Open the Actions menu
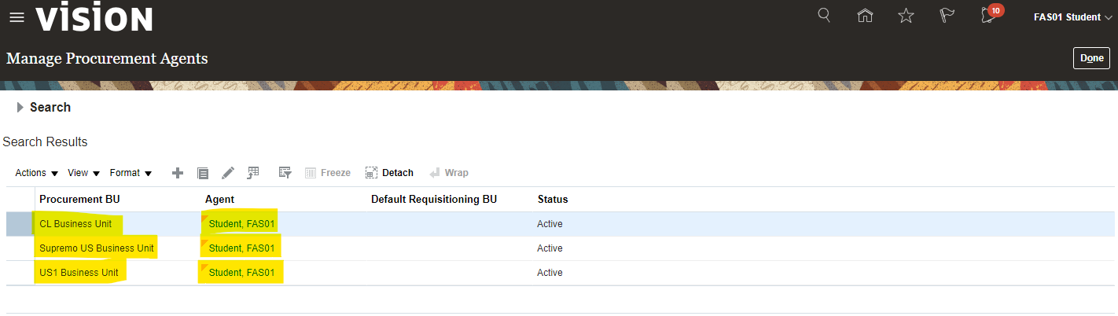1118x316 pixels. click(x=37, y=173)
